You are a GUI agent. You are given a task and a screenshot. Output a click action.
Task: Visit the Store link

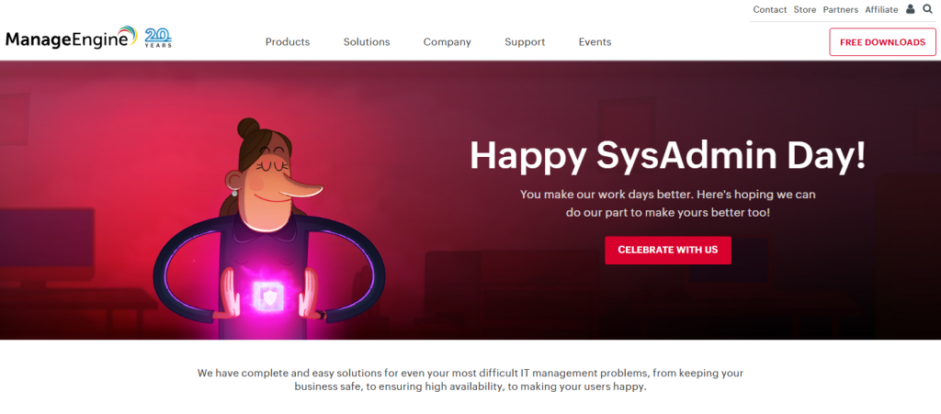coord(805,9)
